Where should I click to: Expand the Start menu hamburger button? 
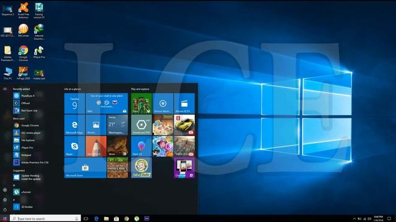[x=5, y=89]
